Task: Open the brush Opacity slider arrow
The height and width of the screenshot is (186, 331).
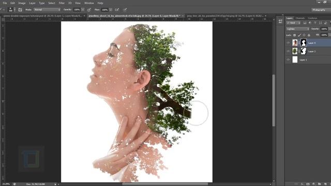Action: pos(83,10)
